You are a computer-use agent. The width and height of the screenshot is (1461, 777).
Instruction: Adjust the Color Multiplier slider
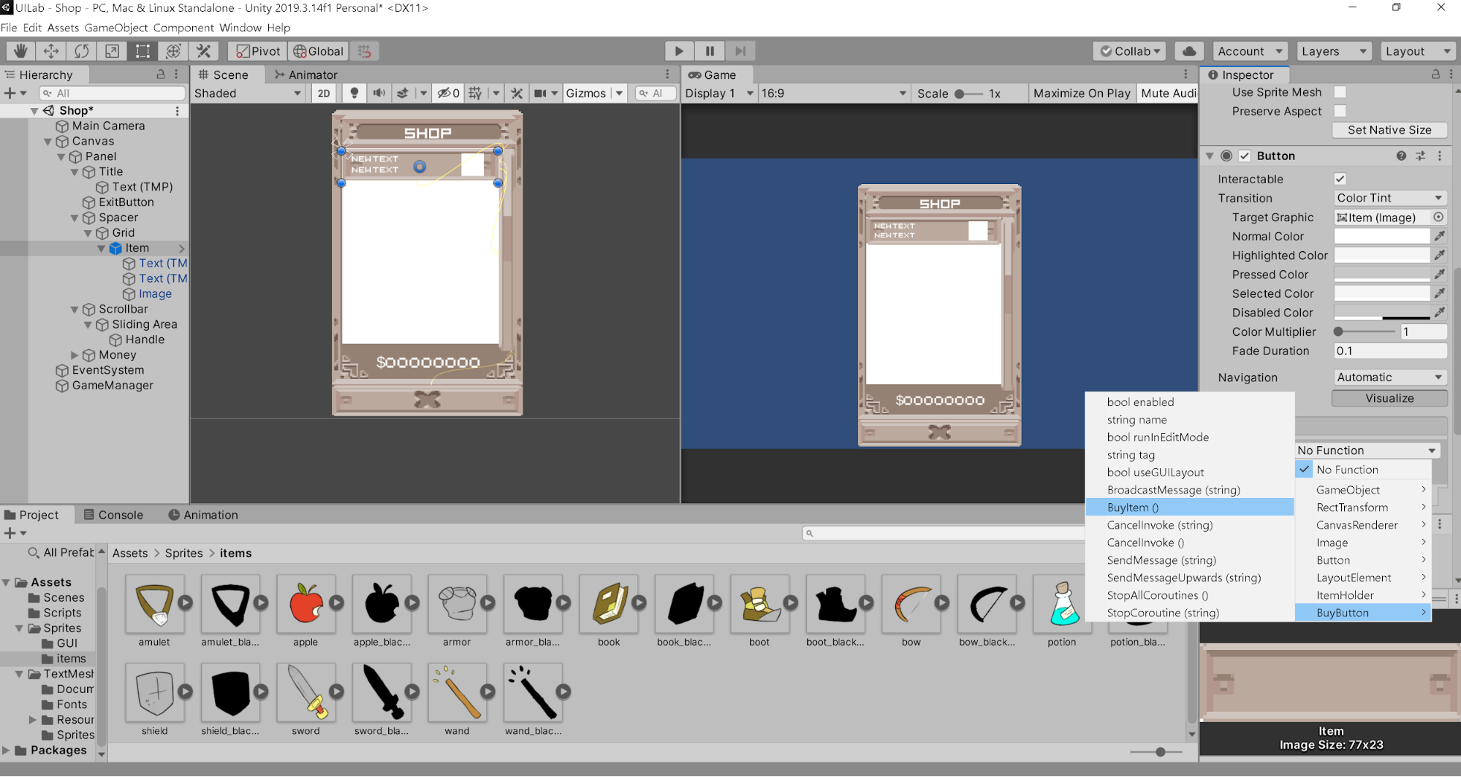pos(1363,332)
